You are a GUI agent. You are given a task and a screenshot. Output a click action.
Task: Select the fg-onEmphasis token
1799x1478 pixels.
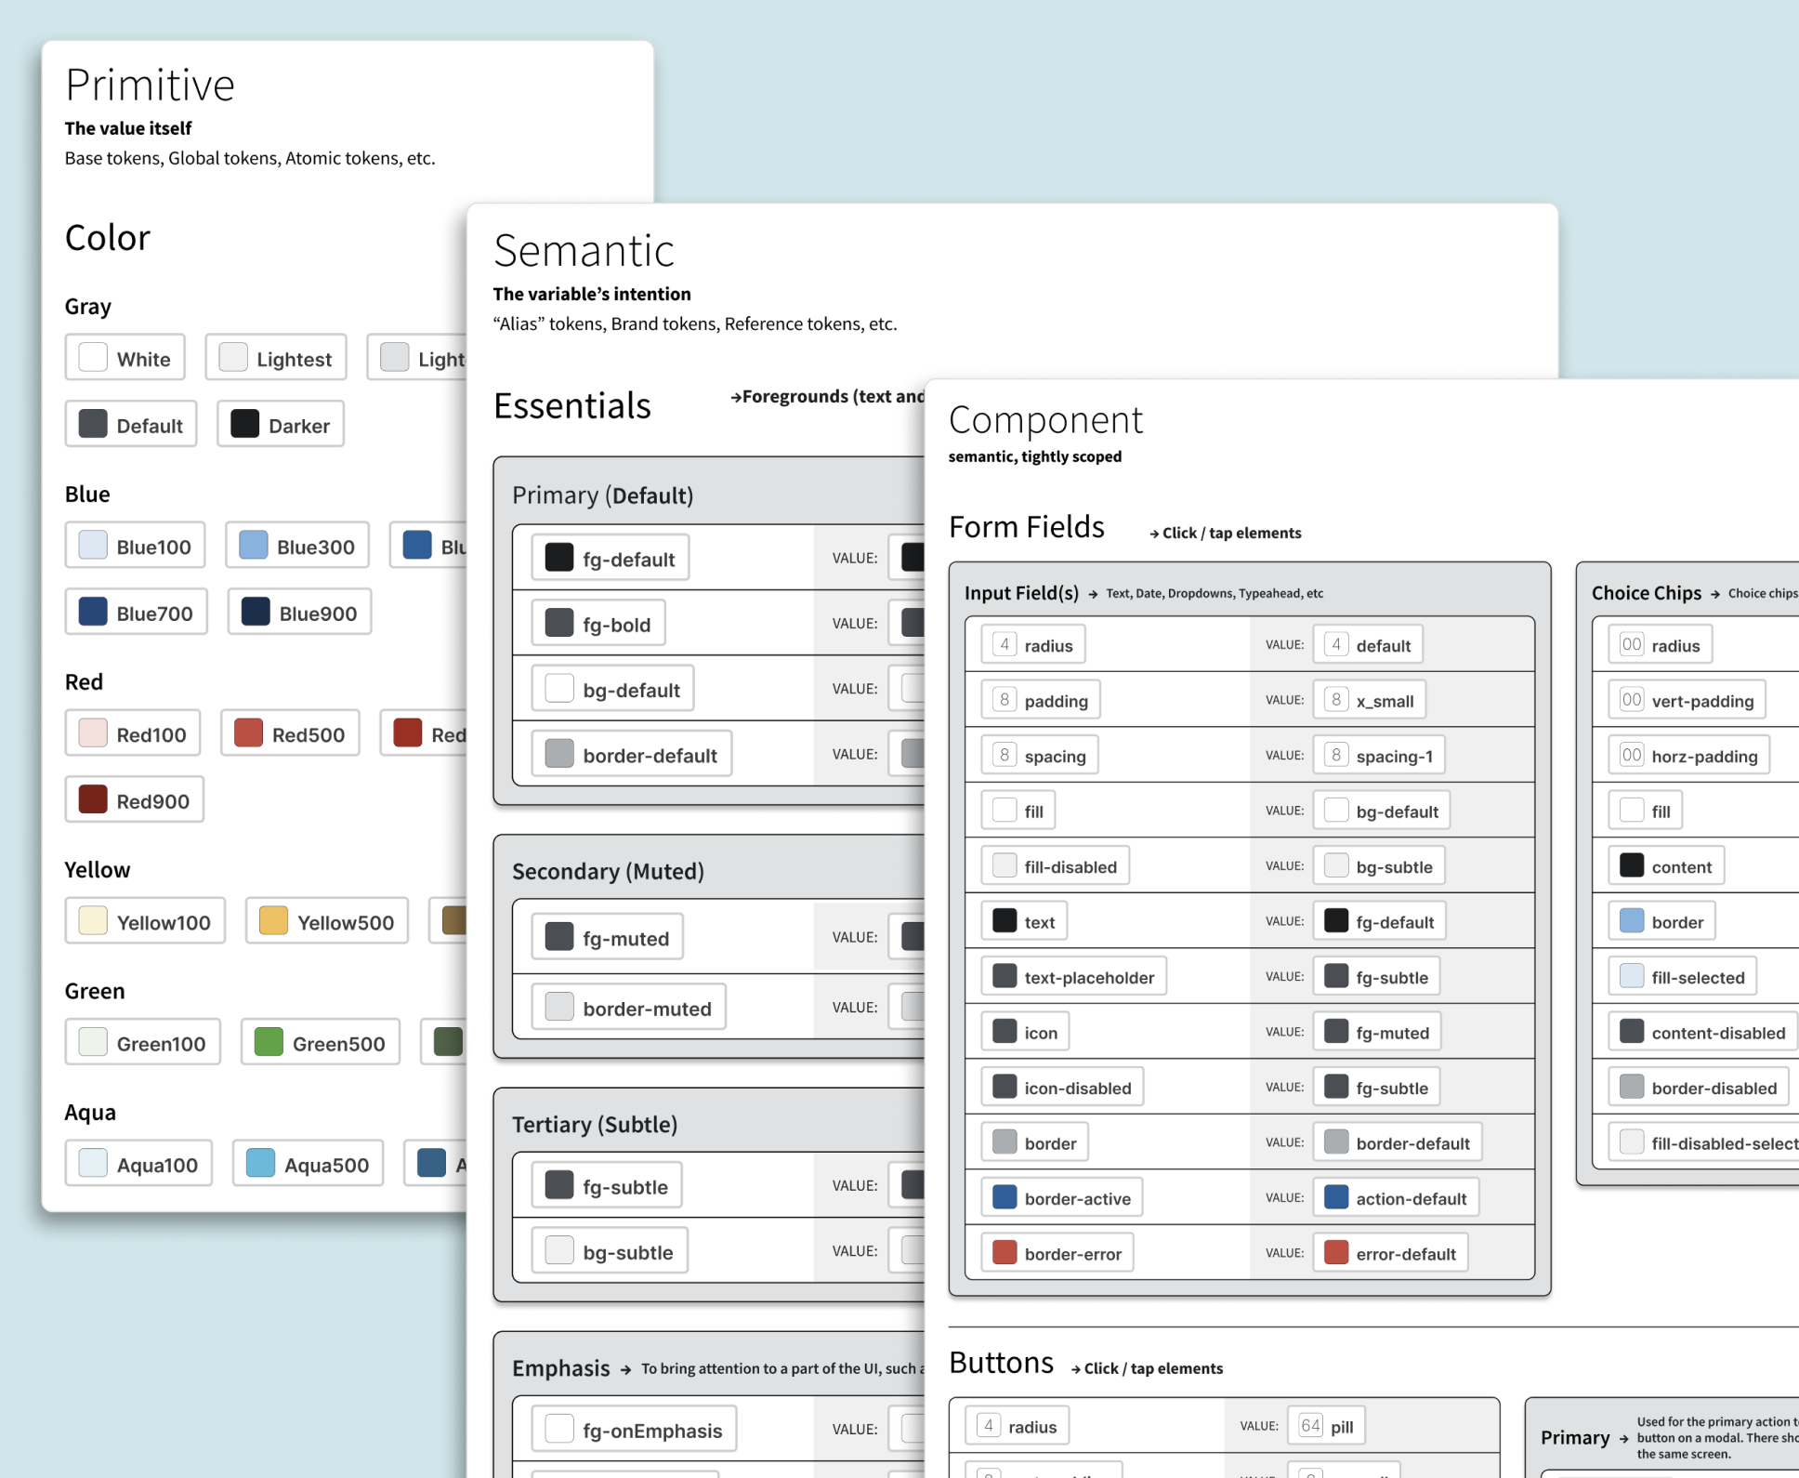634,1430
